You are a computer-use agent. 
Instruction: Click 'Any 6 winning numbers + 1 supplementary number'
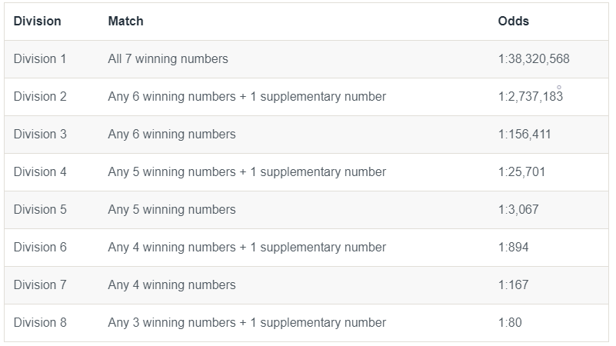point(247,97)
